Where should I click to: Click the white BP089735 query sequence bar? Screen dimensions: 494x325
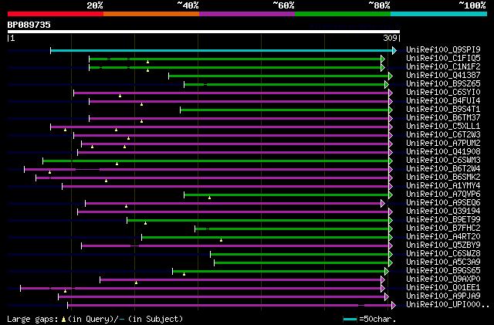[x=204, y=32]
